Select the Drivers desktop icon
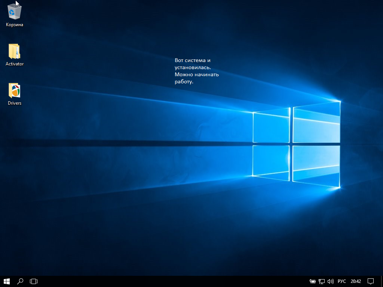Viewport: 383px width, 287px height. click(x=15, y=90)
